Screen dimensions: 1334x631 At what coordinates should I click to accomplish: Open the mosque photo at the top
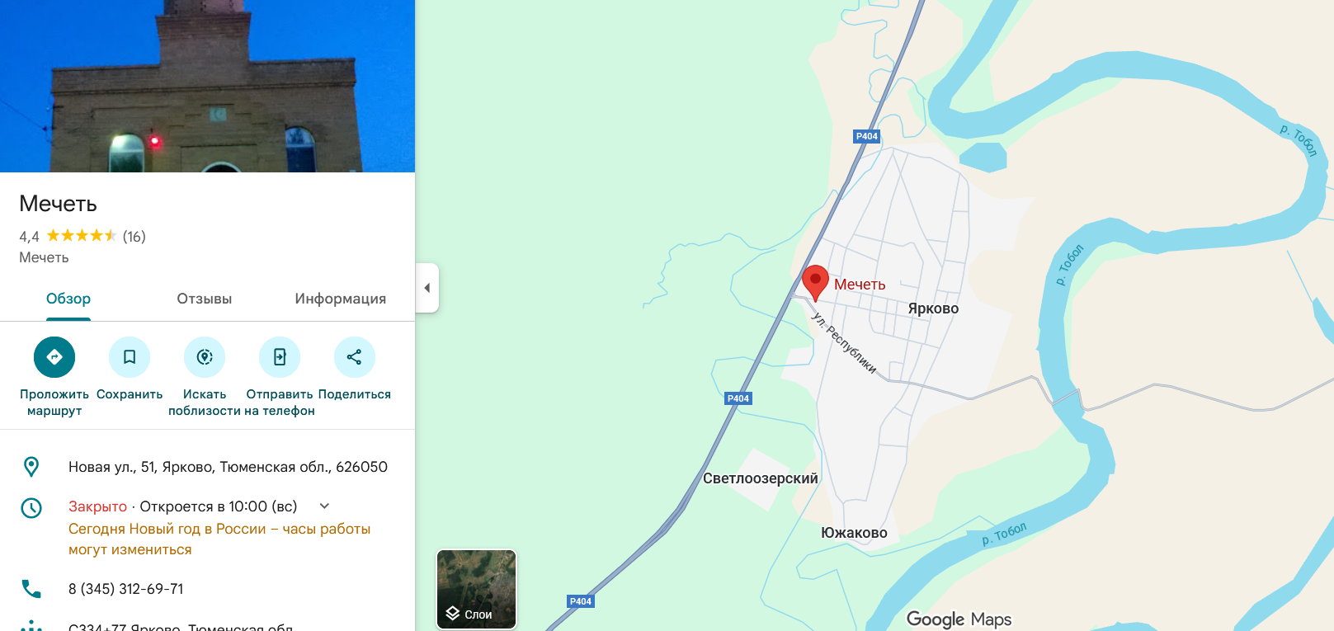point(207,86)
